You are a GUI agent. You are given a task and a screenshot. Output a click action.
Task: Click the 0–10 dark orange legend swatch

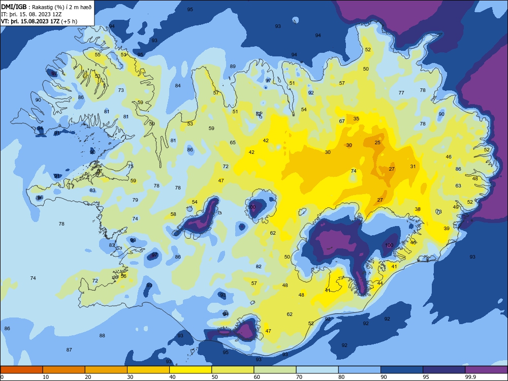click(x=21, y=370)
